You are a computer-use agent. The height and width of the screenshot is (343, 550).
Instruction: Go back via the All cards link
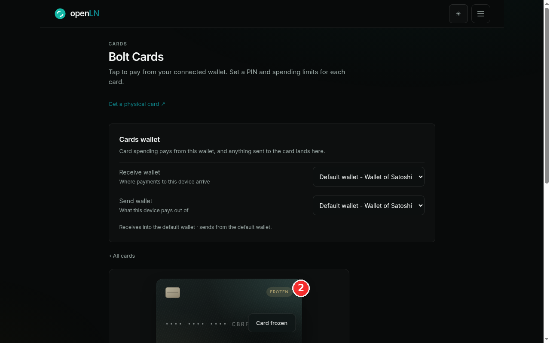tap(122, 256)
